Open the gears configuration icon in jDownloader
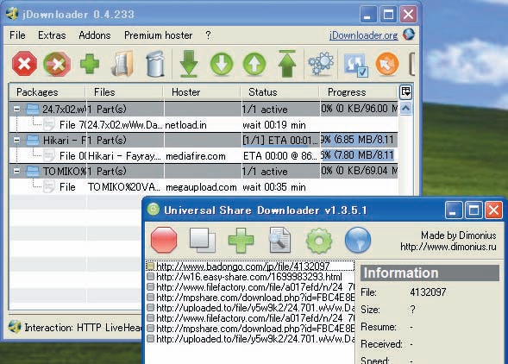This screenshot has width=508, height=364. click(321, 64)
